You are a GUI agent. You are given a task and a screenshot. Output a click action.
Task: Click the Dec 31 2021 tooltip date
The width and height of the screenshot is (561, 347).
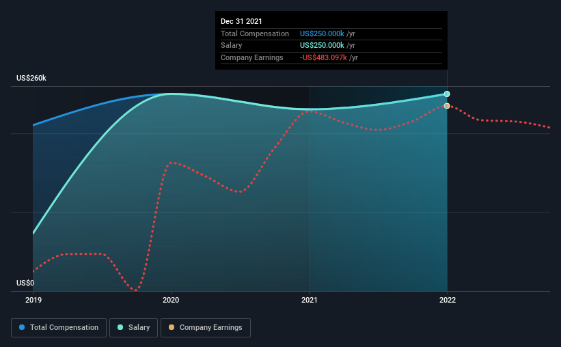[241, 21]
